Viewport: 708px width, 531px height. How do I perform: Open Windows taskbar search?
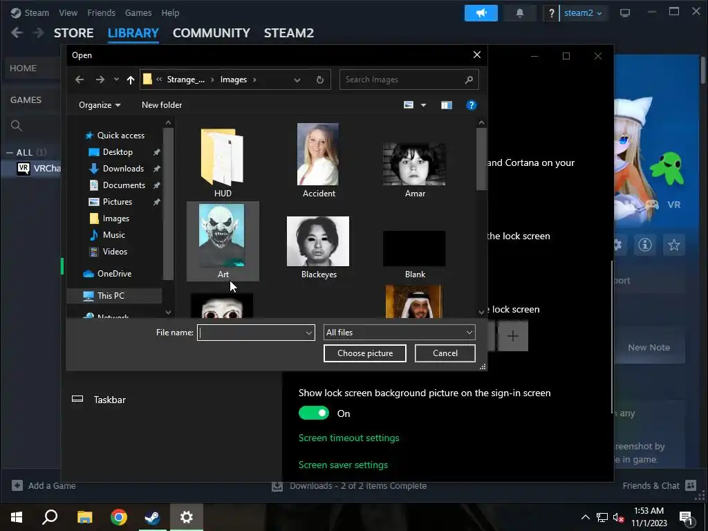point(50,516)
